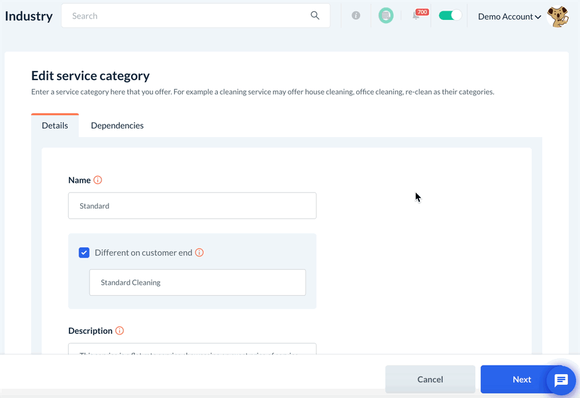Click the Standard Cleaning customer name field
This screenshot has width=580, height=398.
(x=197, y=282)
